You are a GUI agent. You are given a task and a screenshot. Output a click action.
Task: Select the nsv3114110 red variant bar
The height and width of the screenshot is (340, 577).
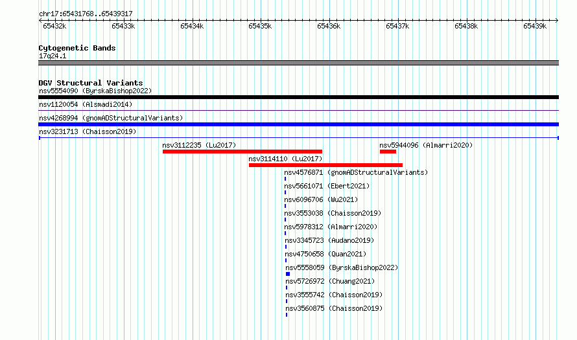(x=325, y=165)
